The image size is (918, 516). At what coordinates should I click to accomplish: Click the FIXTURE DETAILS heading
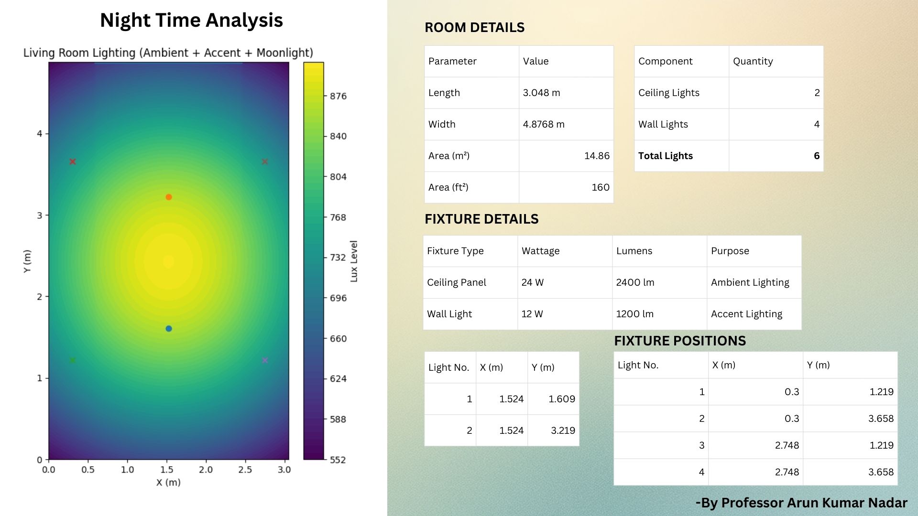click(x=481, y=219)
